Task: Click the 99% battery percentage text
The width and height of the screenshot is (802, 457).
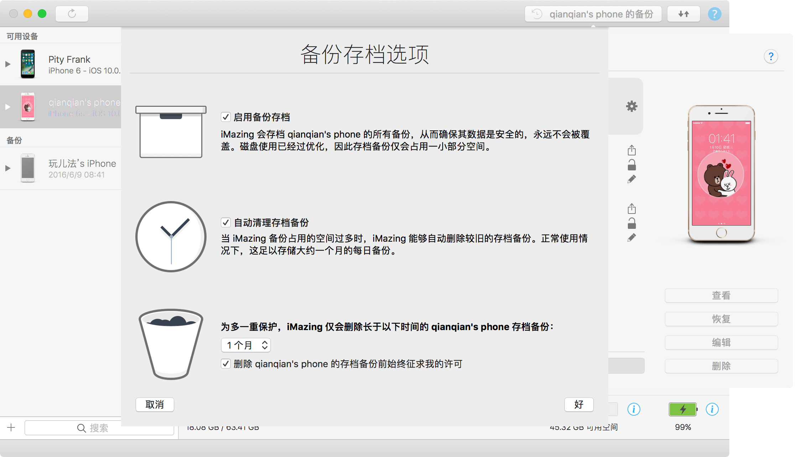Action: click(x=683, y=427)
